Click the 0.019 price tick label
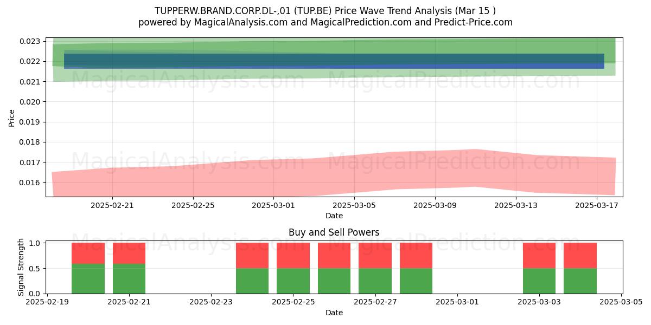The image size is (651, 325). pos(31,122)
